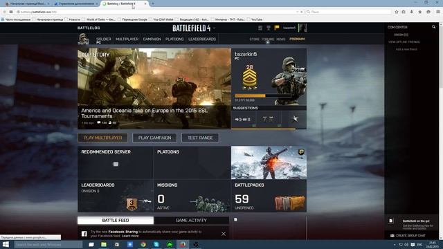Open the yellow notifications flag icon
This screenshot has width=443, height=249.
[x=277, y=28]
